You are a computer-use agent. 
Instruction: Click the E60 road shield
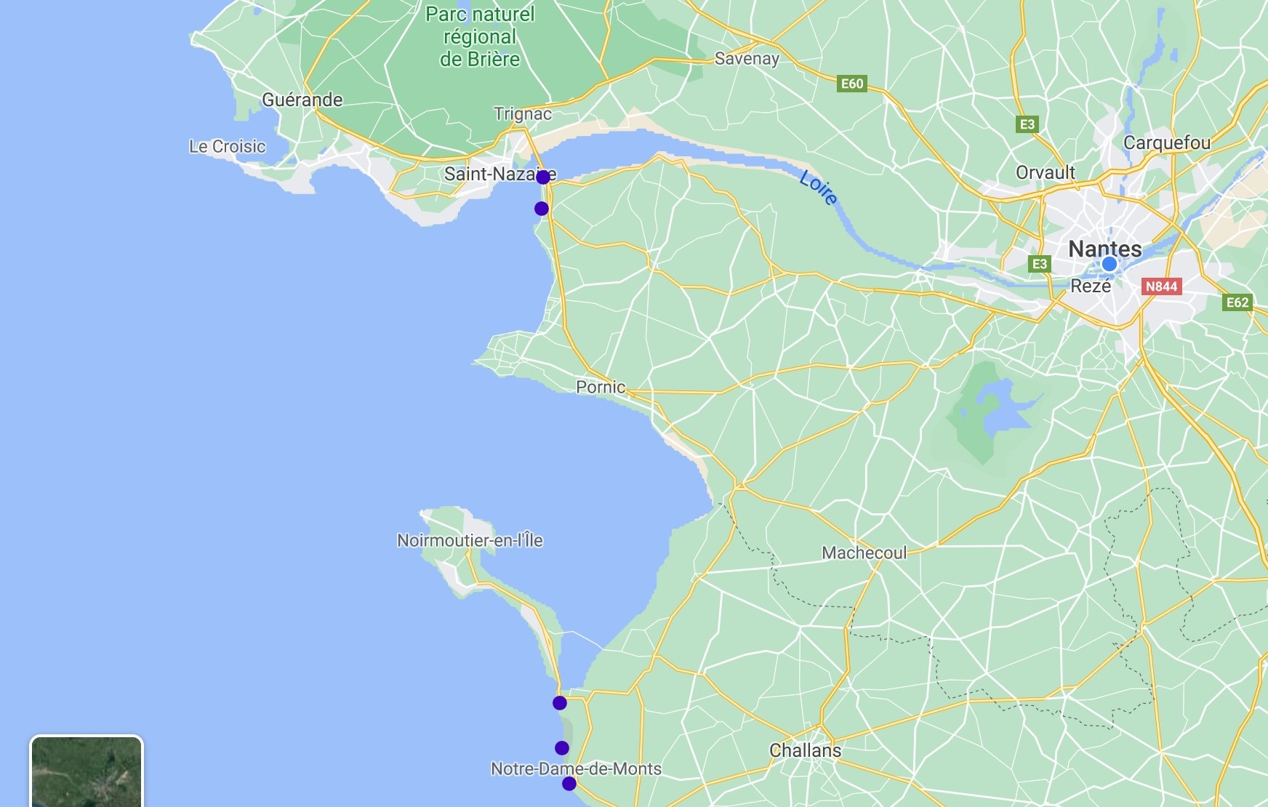(852, 84)
